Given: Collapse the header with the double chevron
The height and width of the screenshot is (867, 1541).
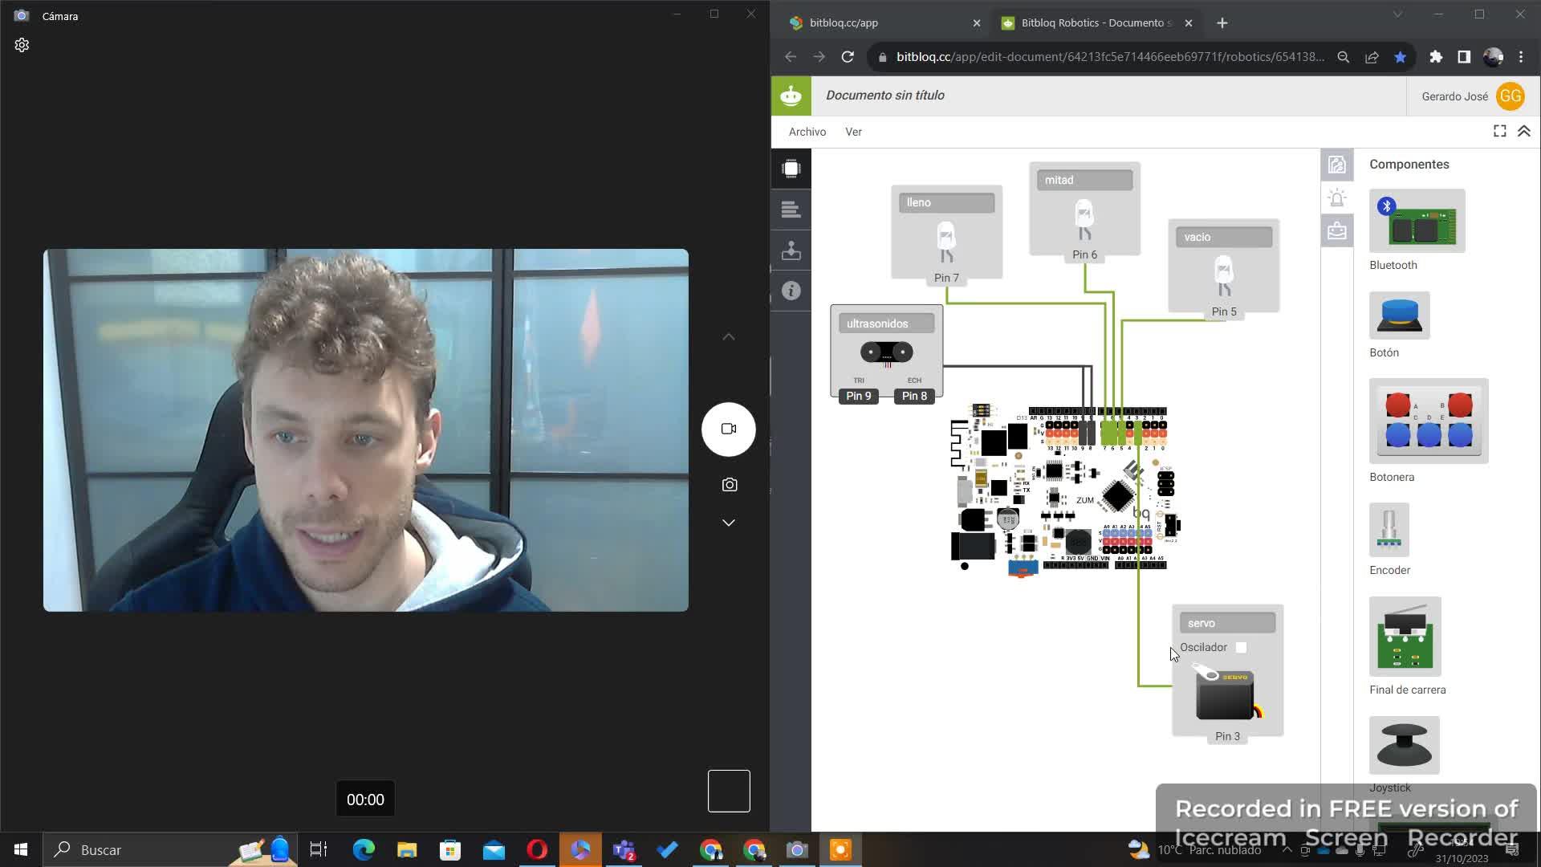Looking at the screenshot, I should click(1524, 131).
